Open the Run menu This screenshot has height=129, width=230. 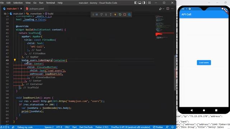[41, 3]
